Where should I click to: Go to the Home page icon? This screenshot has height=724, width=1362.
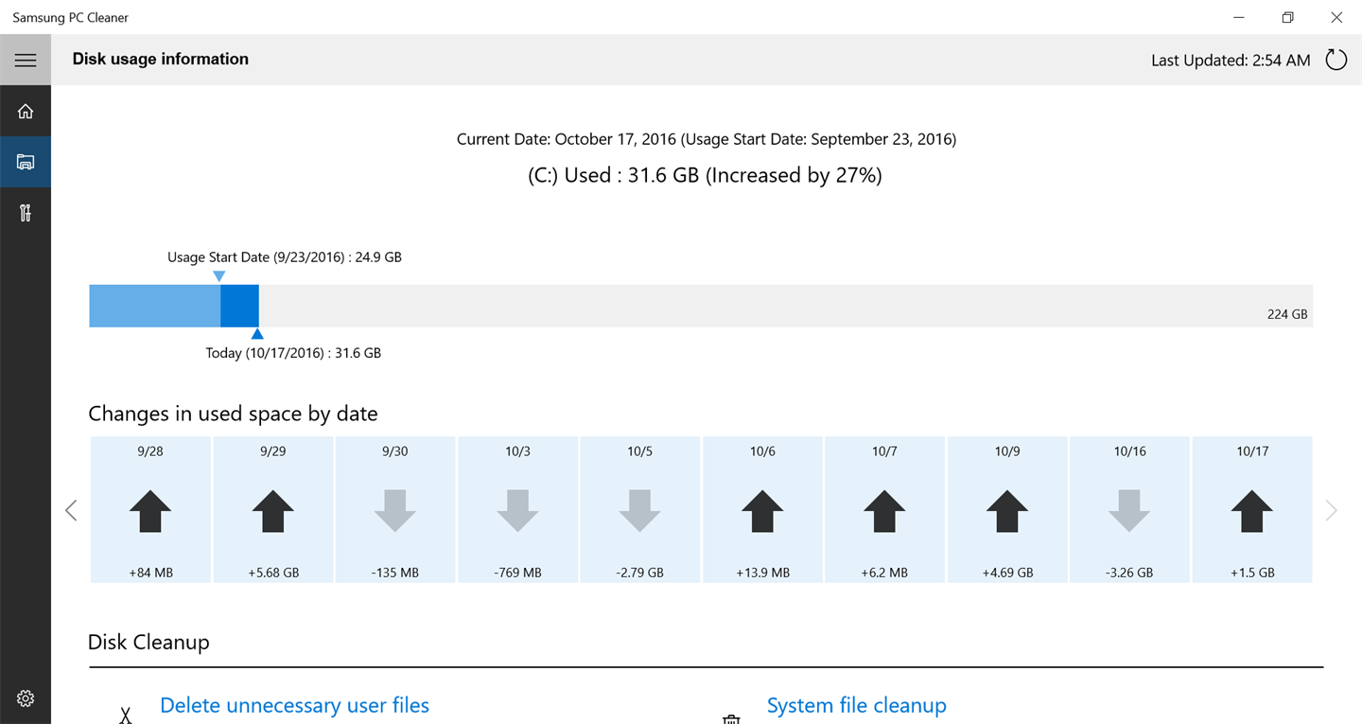[x=26, y=112]
